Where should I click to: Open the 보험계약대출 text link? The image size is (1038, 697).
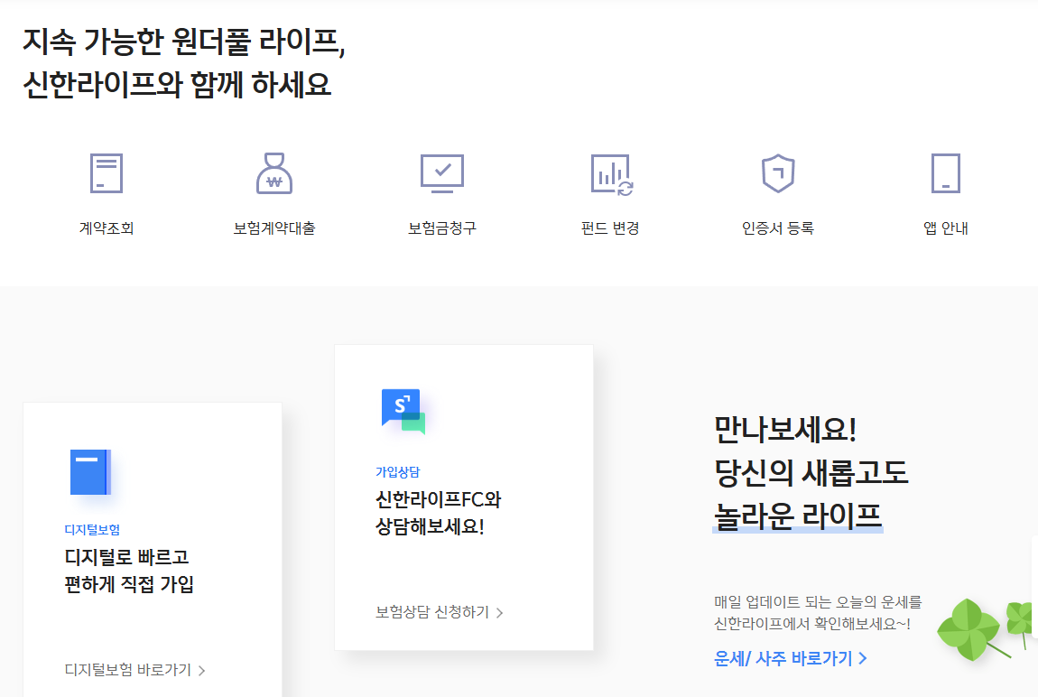pyautogui.click(x=274, y=228)
